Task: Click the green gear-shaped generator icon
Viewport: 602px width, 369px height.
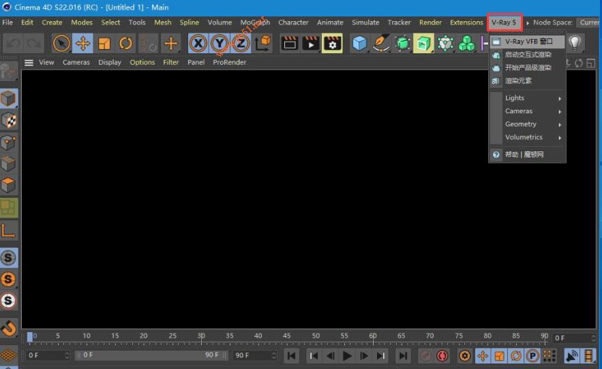Action: 445,44
